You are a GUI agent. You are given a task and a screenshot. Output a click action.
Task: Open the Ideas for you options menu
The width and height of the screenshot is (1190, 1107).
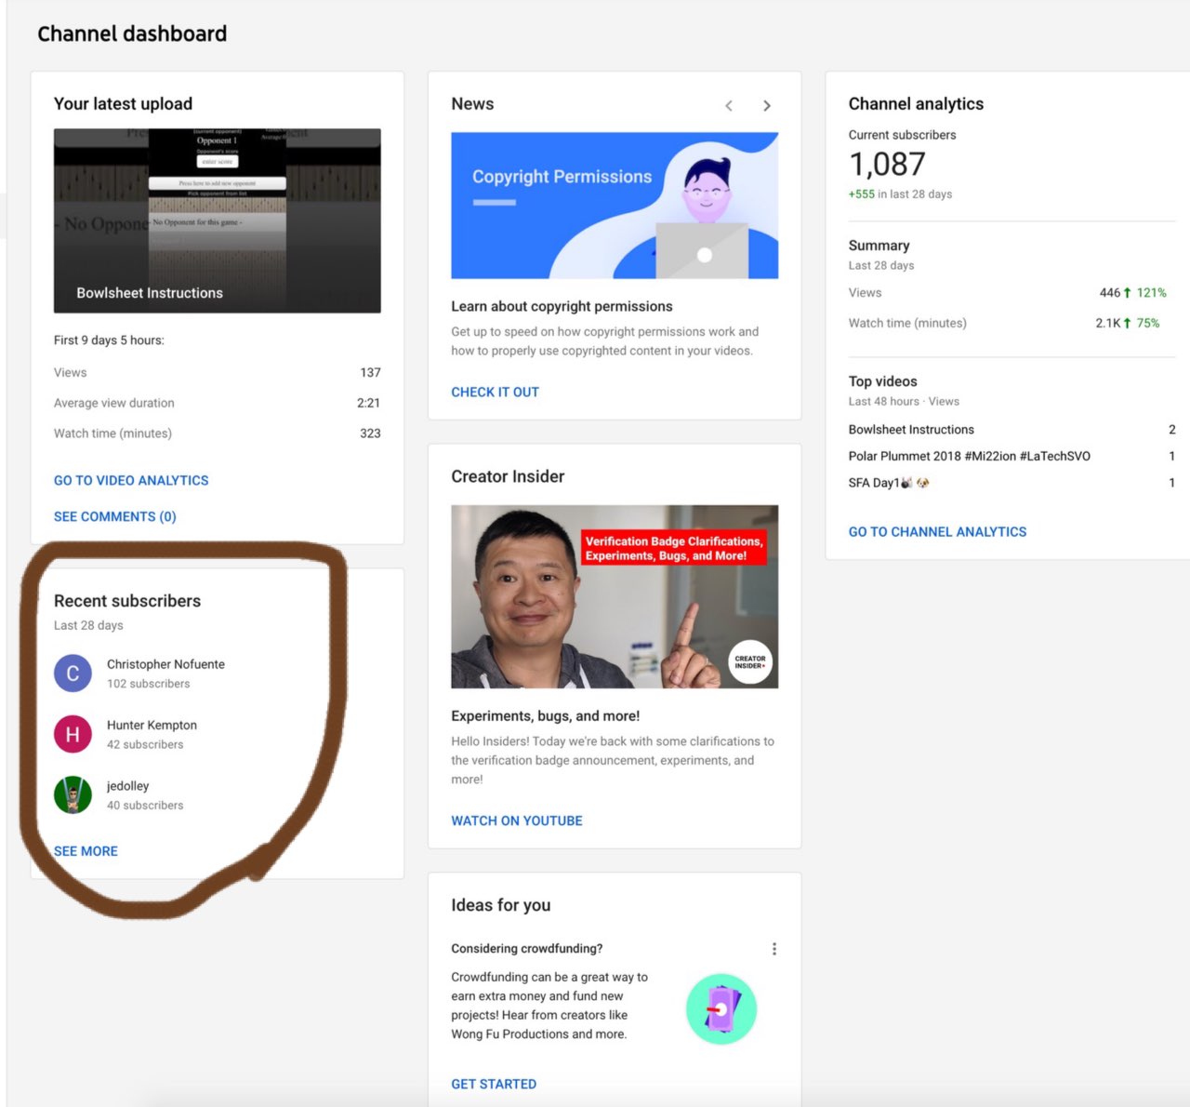click(x=774, y=949)
